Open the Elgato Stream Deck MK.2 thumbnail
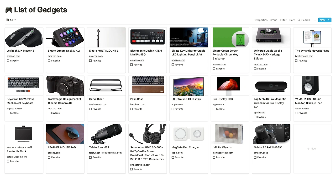This screenshot has height=178, width=336. [65, 37]
